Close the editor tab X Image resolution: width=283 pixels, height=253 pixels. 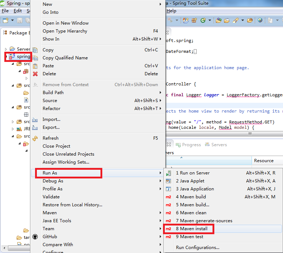click(x=167, y=33)
